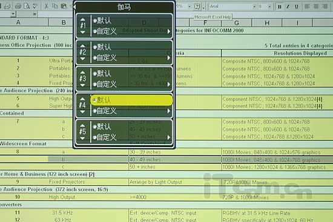This screenshot has height=222, width=333.
Task: Select column G header
Action: coord(237,23)
